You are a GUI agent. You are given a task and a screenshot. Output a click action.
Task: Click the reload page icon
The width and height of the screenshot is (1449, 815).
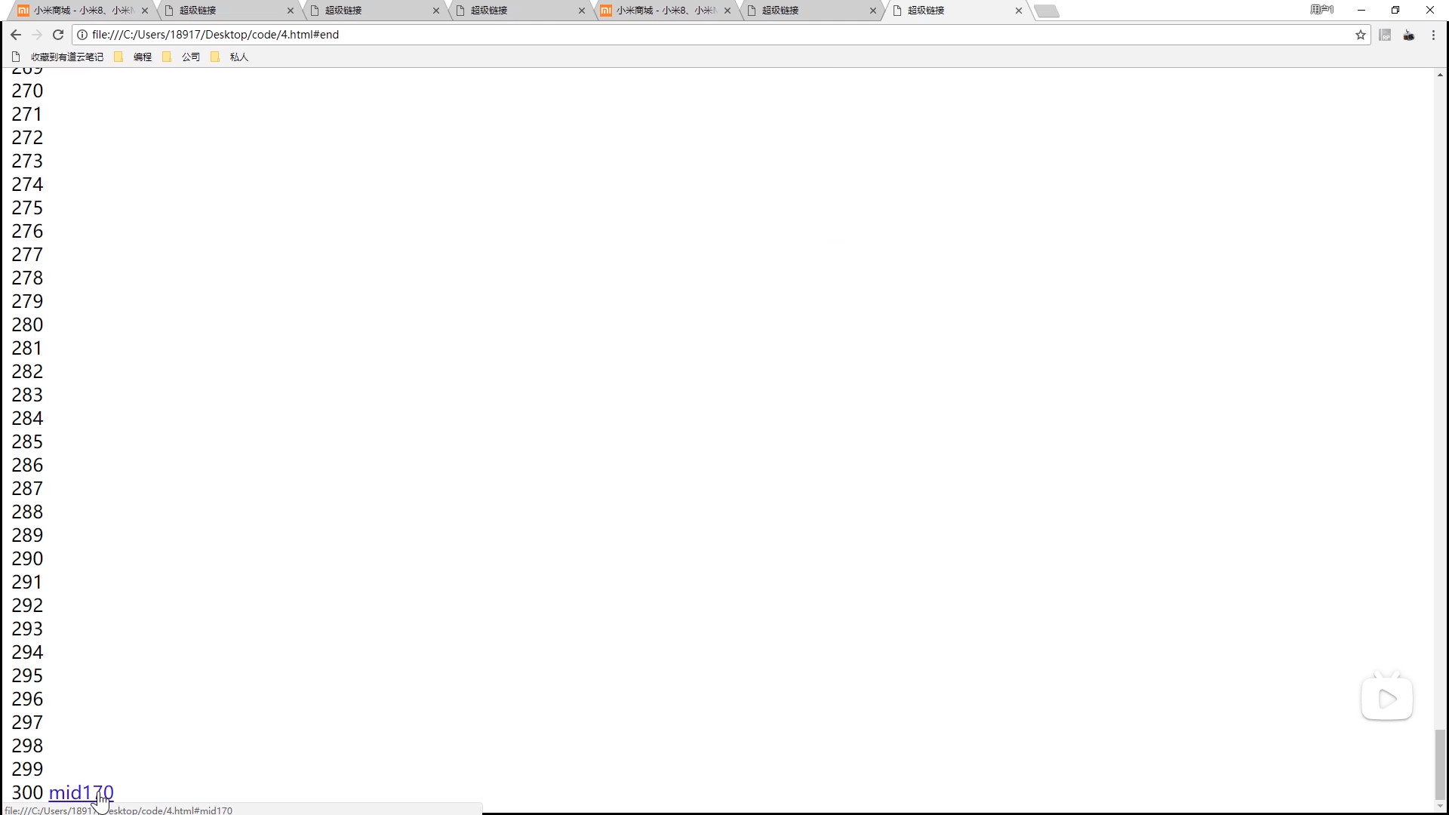[x=58, y=35]
